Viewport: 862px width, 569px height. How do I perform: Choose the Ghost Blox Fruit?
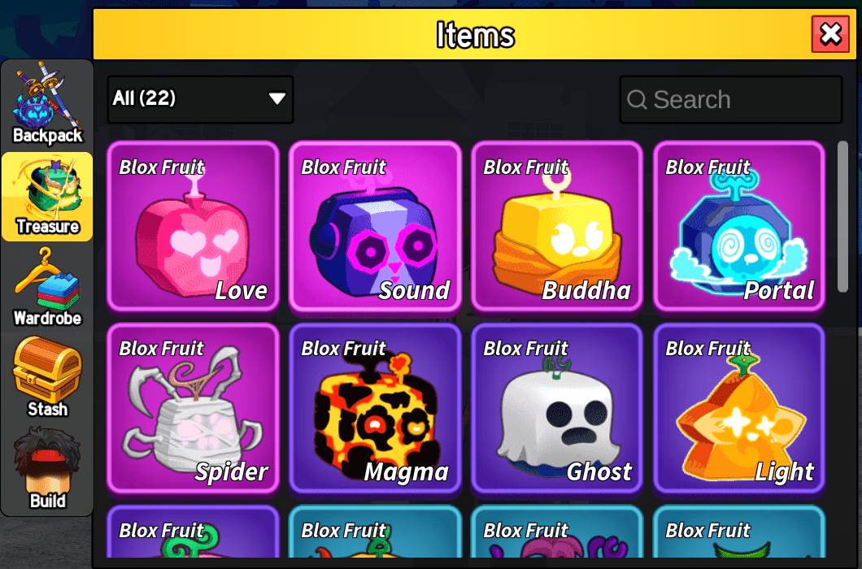557,408
